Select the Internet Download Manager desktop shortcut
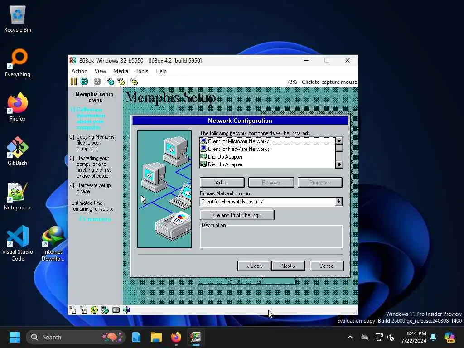464x348 pixels. pyautogui.click(x=53, y=243)
